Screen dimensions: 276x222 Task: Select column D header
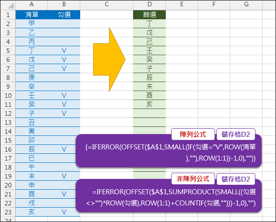click(150, 5)
